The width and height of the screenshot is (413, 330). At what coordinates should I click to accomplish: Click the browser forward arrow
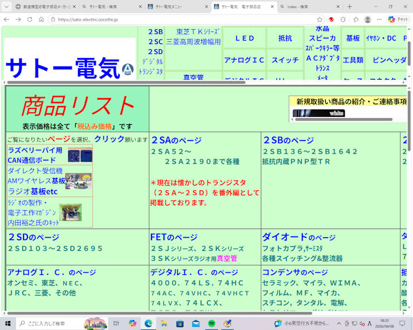tap(18, 19)
